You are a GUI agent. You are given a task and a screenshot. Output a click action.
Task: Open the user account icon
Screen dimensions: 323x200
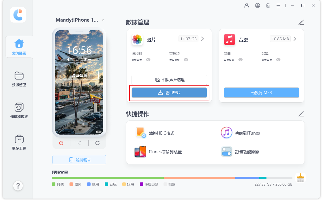point(247,5)
